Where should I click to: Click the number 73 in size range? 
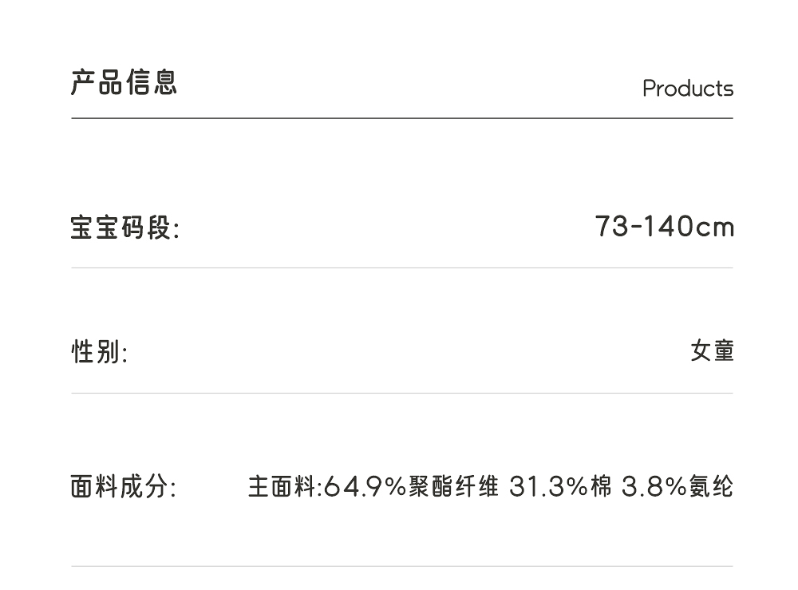tap(612, 228)
